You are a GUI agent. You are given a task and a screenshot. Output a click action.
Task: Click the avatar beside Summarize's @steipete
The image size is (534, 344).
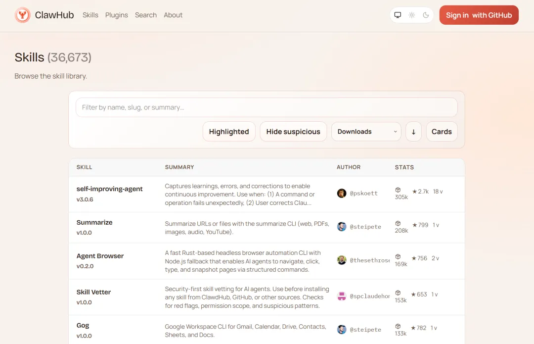pyautogui.click(x=342, y=226)
